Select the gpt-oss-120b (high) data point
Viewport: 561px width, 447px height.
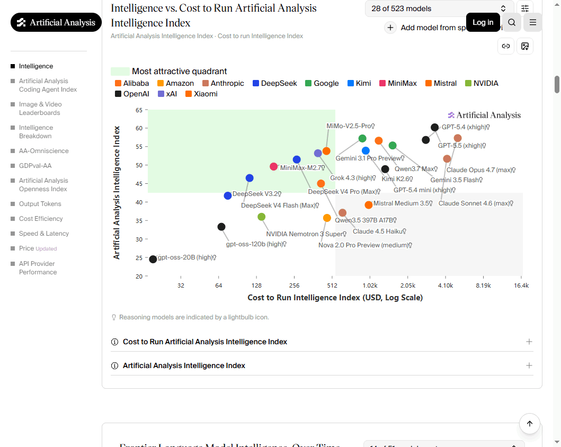pyautogui.click(x=221, y=227)
